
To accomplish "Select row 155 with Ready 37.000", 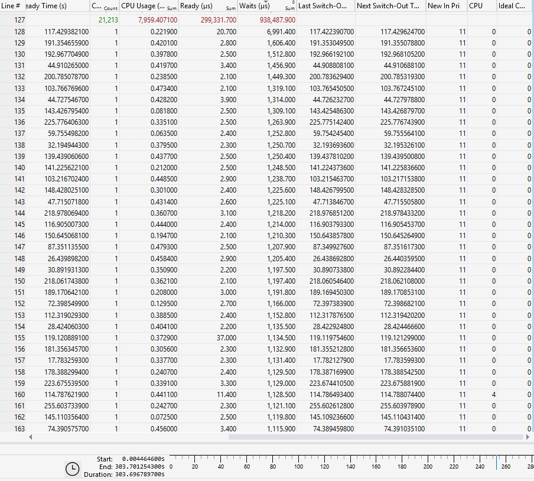I will [x=267, y=337].
